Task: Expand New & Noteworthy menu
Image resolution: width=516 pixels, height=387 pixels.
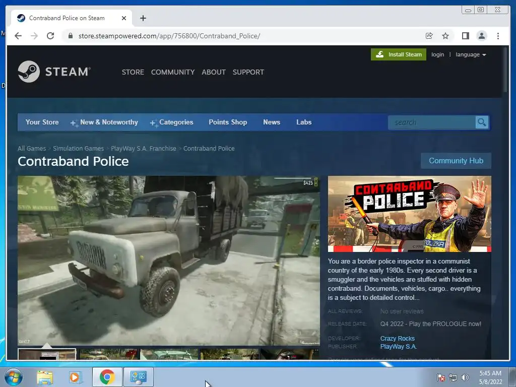Action: 104,122
